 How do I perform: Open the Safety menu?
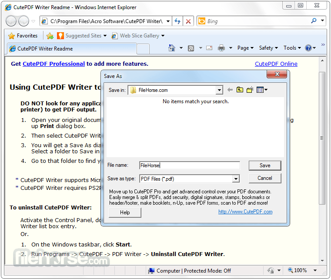(x=269, y=48)
